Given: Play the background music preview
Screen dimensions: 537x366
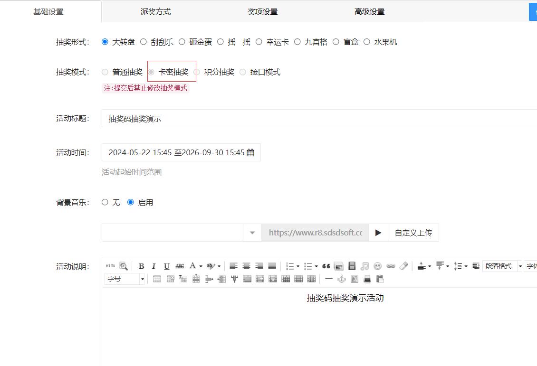Looking at the screenshot, I should (x=378, y=233).
